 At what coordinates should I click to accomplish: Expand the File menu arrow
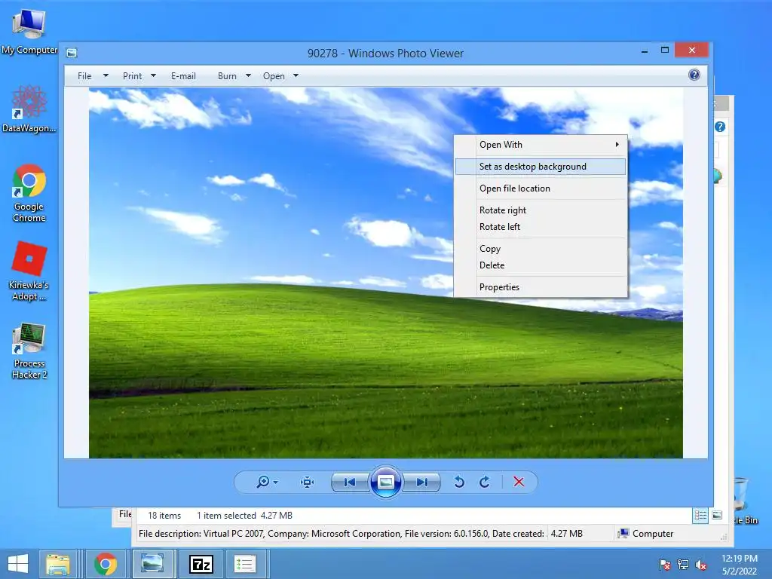click(x=106, y=76)
